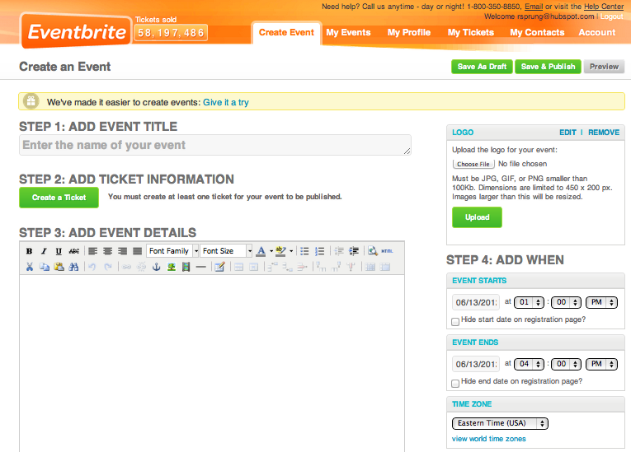Redo last edit in editor
631x452 pixels.
click(x=107, y=267)
